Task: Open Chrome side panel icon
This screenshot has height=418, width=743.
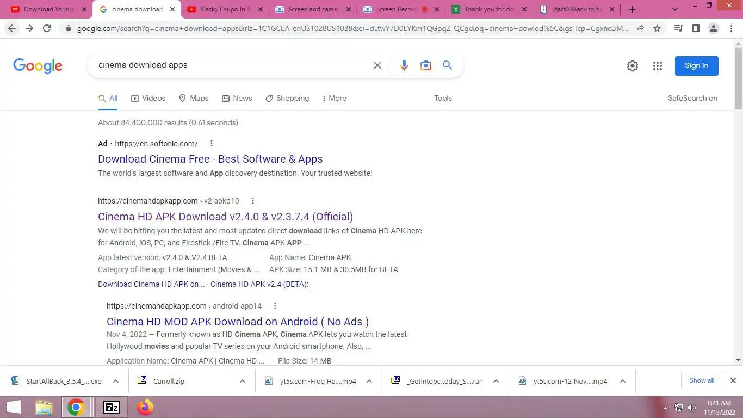Action: pyautogui.click(x=696, y=28)
